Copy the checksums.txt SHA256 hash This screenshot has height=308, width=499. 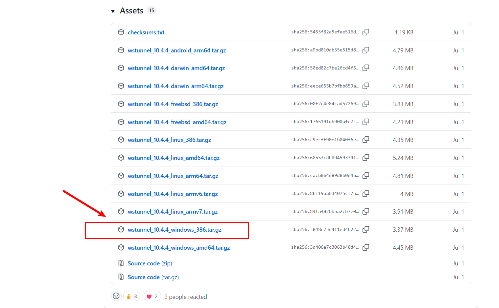(x=366, y=32)
